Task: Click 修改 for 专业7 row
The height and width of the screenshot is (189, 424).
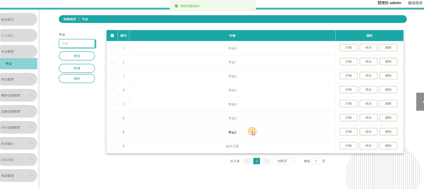Action: [368, 62]
